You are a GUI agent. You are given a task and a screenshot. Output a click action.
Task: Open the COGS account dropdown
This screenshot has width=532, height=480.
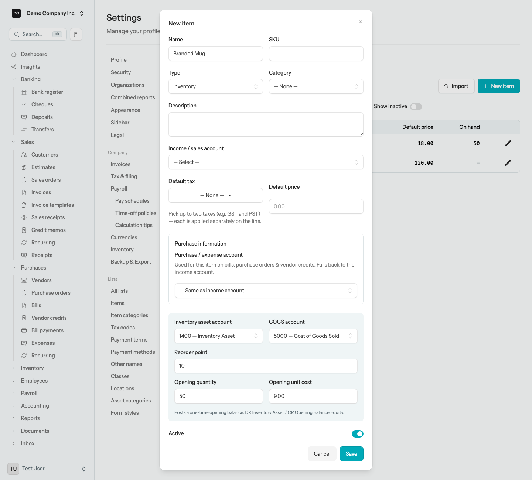[x=313, y=336]
